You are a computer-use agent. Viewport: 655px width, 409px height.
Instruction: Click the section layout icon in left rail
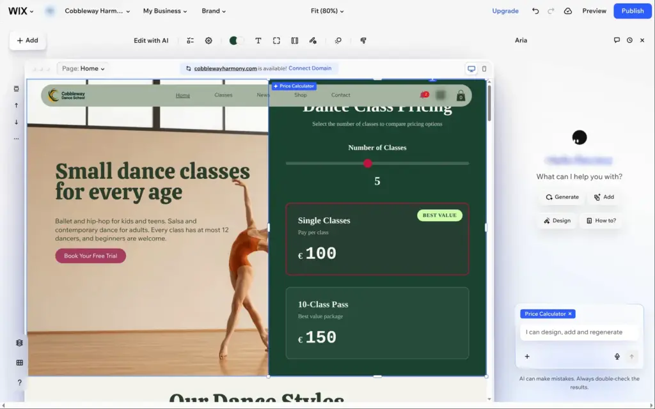point(16,89)
